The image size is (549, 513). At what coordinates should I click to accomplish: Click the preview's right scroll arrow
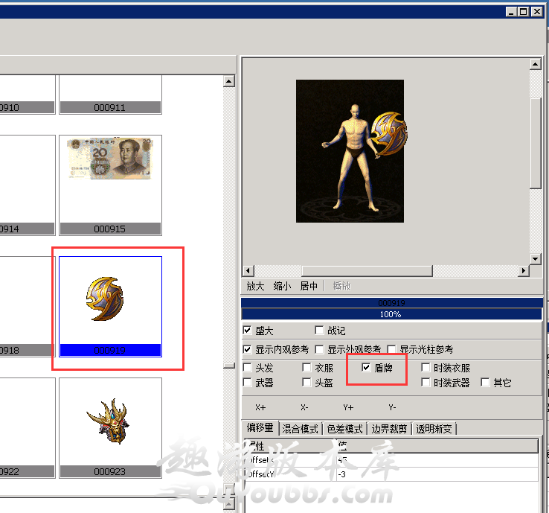524,271
